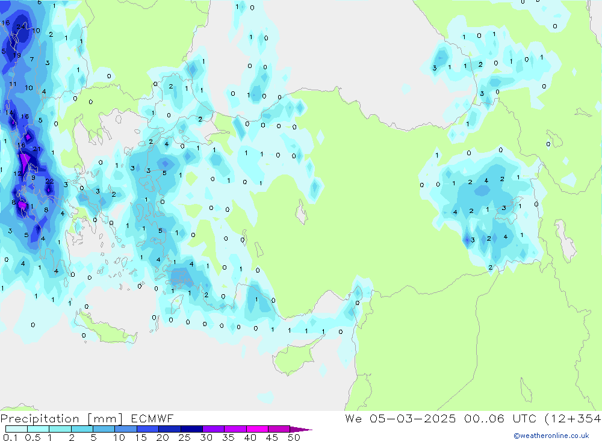602x441 pixels.
Task: Click the legend scale label '50'
Action: pyautogui.click(x=294, y=437)
